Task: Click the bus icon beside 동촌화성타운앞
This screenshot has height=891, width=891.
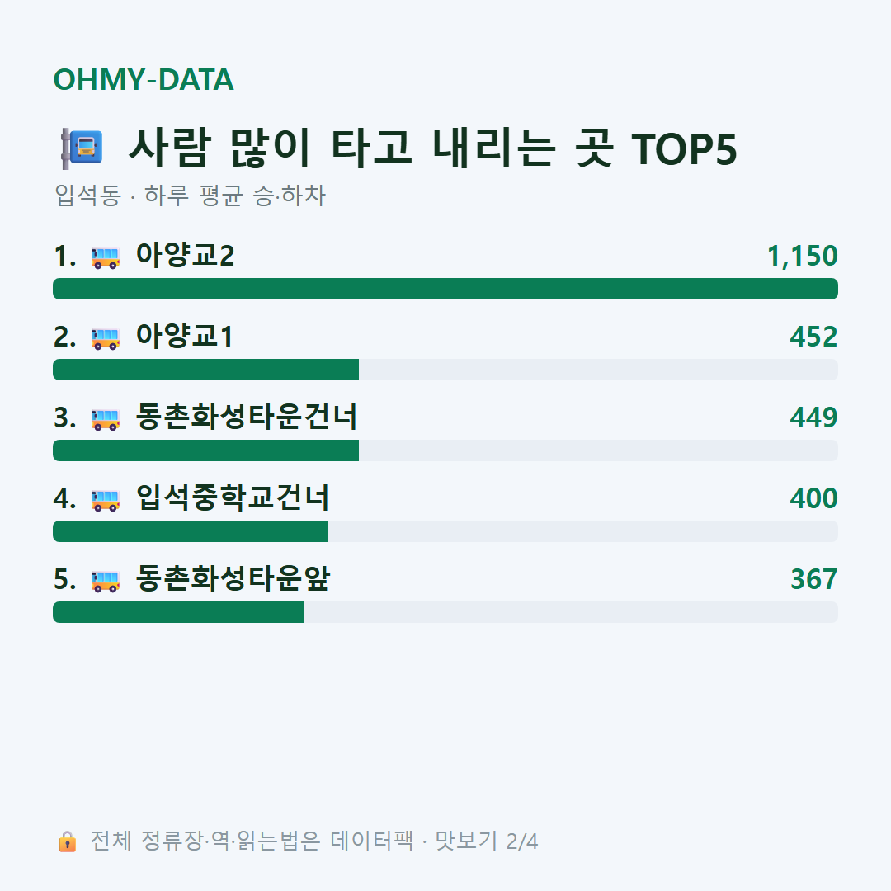Action: (105, 581)
